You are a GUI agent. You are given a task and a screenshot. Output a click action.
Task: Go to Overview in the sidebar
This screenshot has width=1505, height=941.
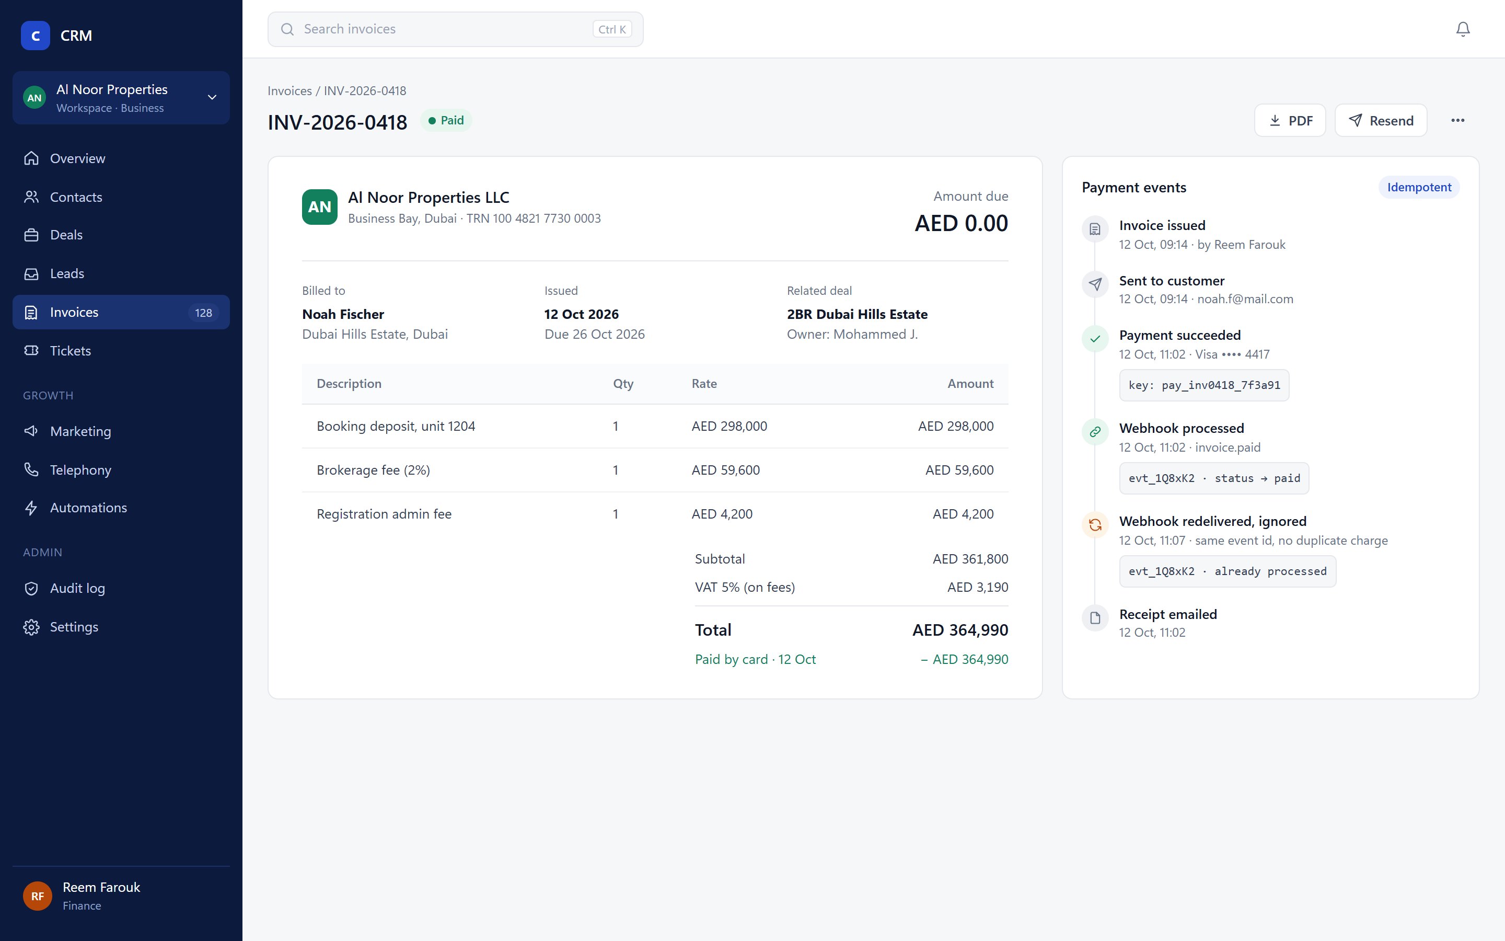pos(121,158)
